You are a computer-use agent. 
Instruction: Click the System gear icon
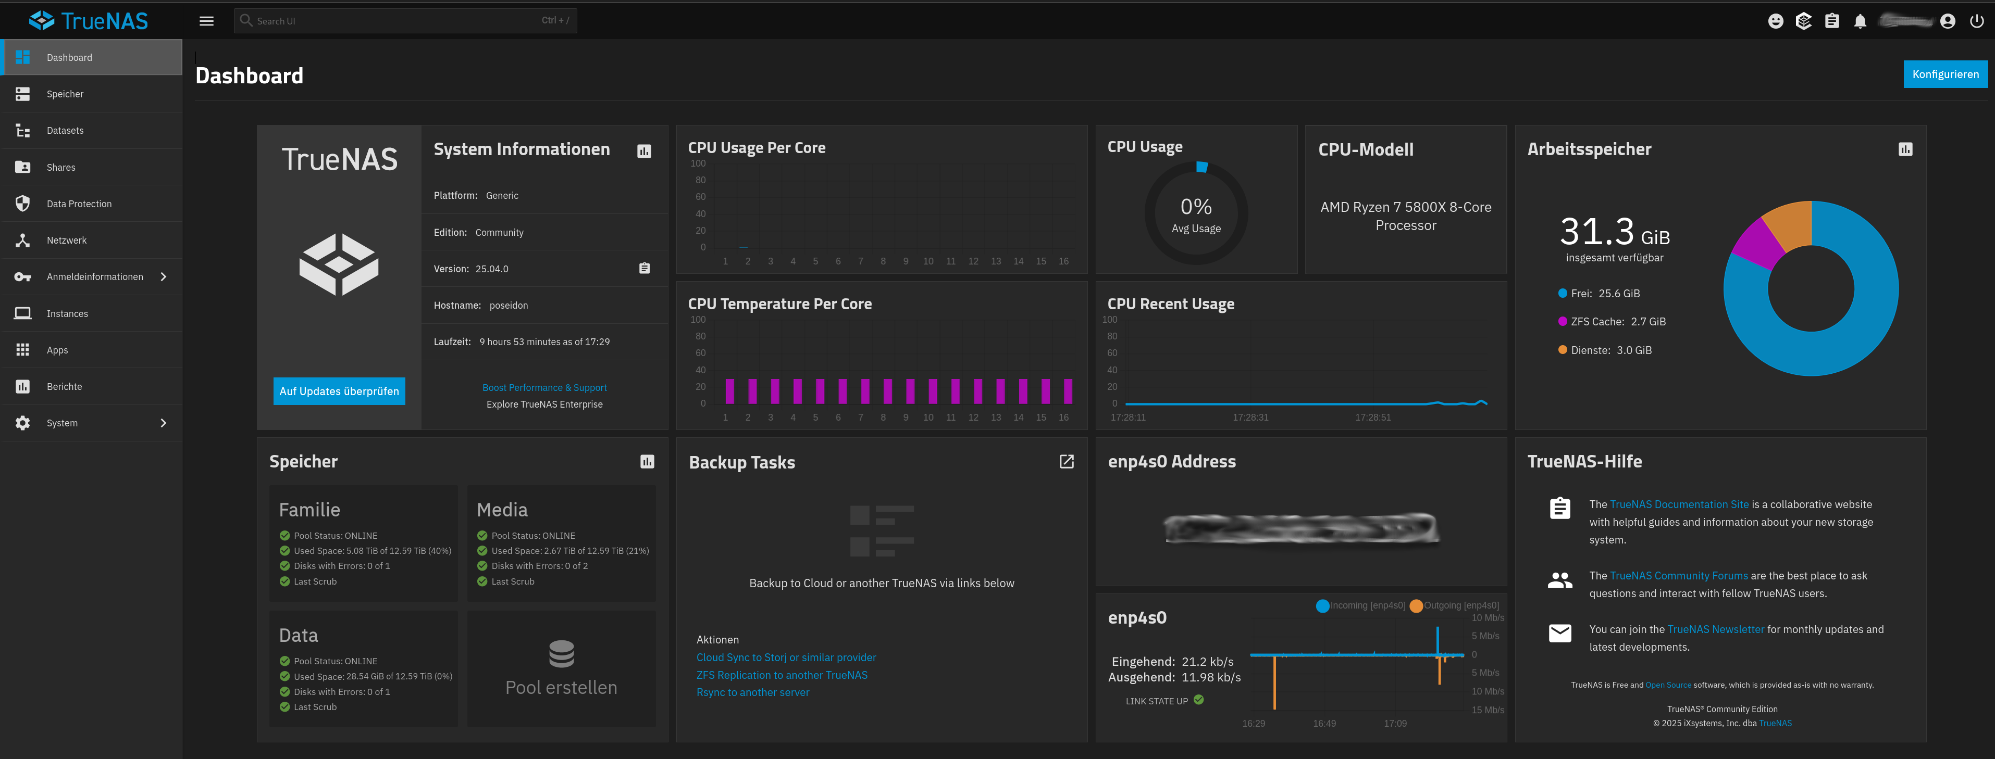[22, 422]
